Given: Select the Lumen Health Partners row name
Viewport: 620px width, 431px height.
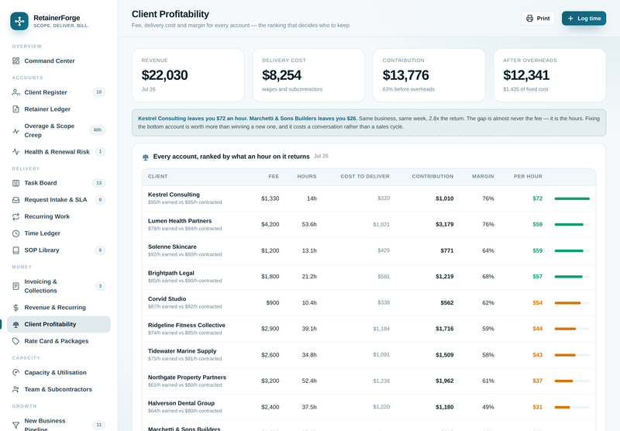Looking at the screenshot, I should click(x=180, y=221).
